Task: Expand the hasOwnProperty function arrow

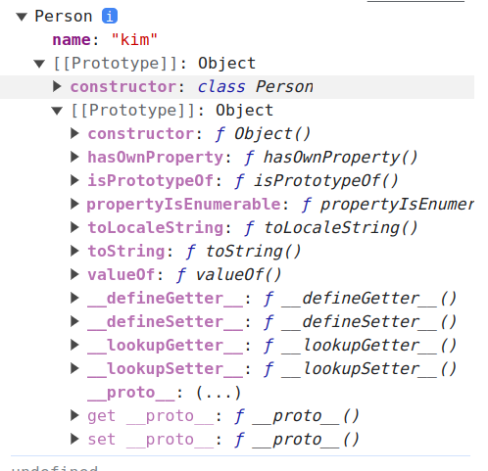Action: 74,157
